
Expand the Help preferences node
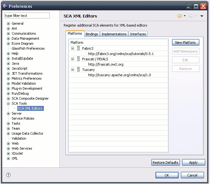tap(8, 54)
